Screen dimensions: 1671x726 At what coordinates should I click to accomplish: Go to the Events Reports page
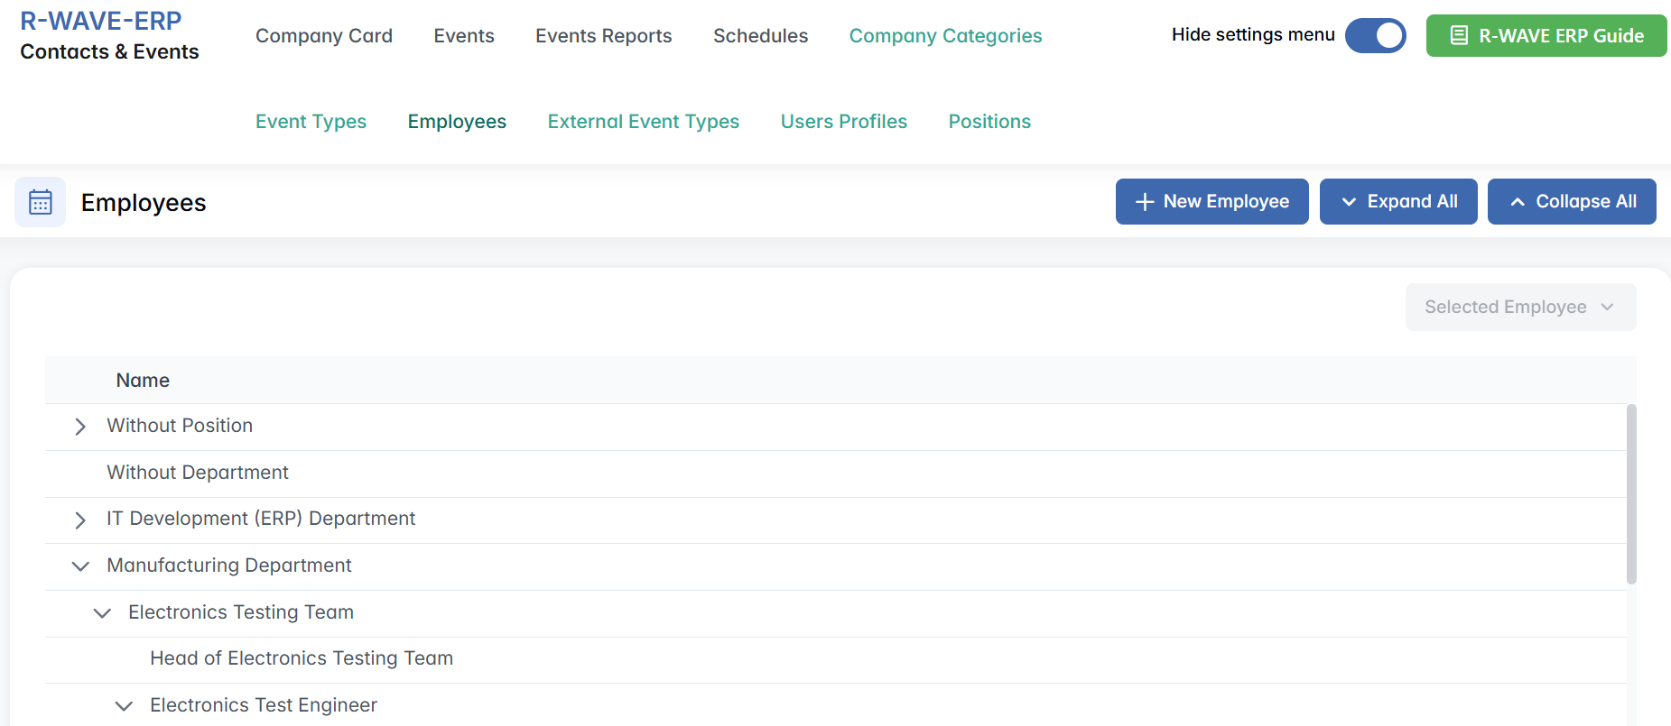click(603, 36)
